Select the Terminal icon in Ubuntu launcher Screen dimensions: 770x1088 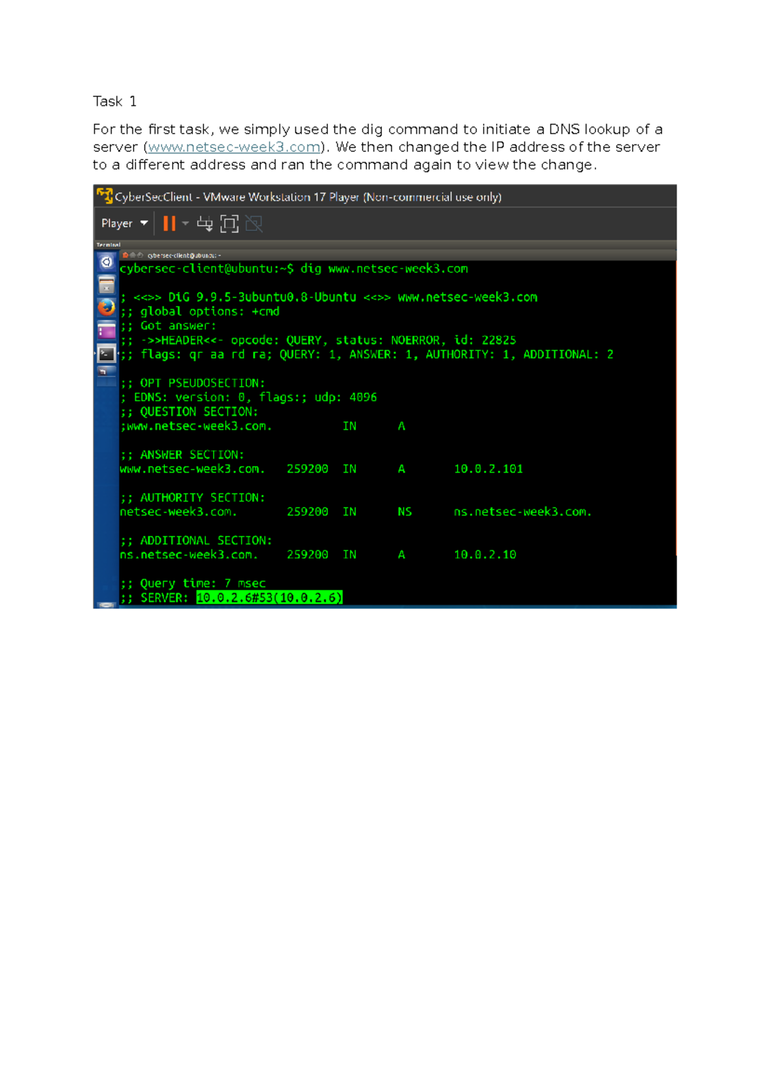107,353
